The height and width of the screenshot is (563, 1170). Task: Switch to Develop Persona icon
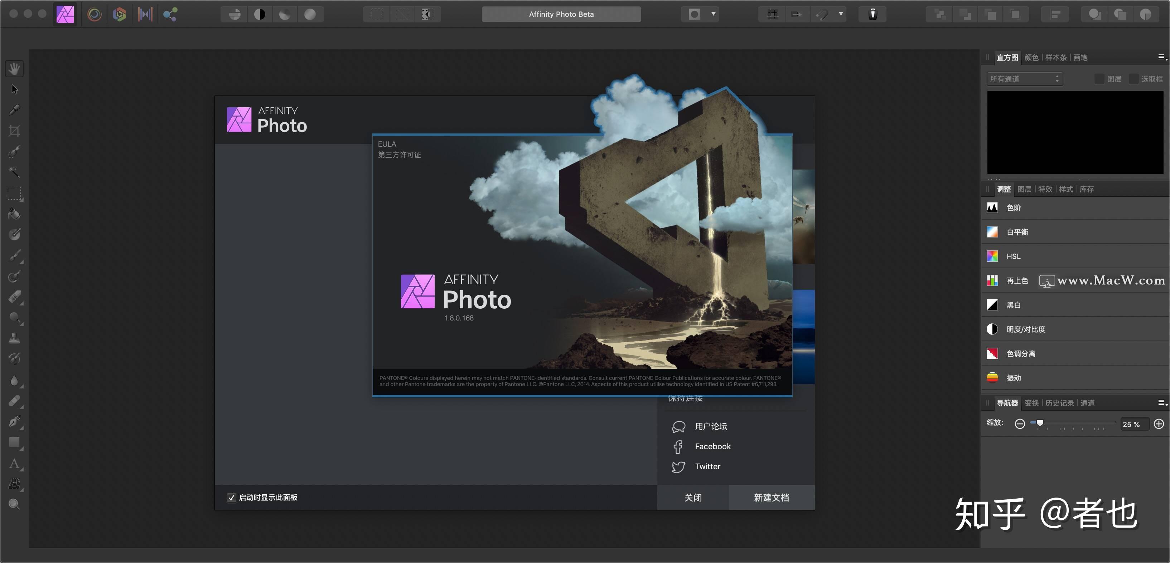120,14
